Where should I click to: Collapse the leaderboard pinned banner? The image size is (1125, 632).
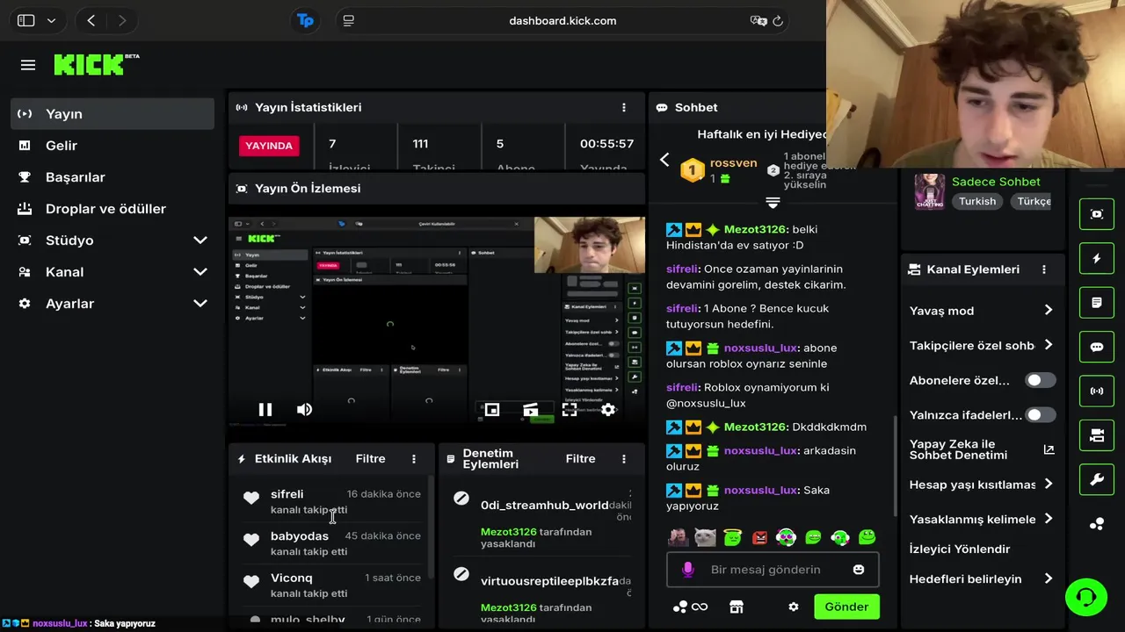point(773,203)
